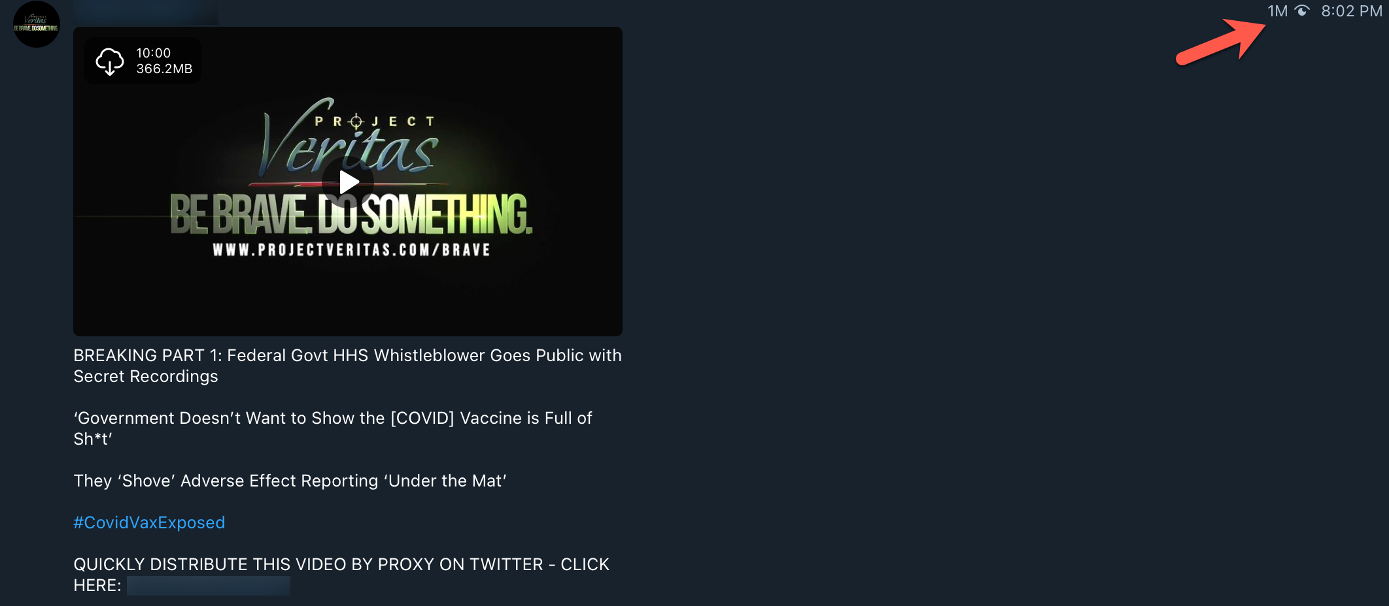Click the blurred channel name above video
The image size is (1389, 606).
(x=146, y=12)
